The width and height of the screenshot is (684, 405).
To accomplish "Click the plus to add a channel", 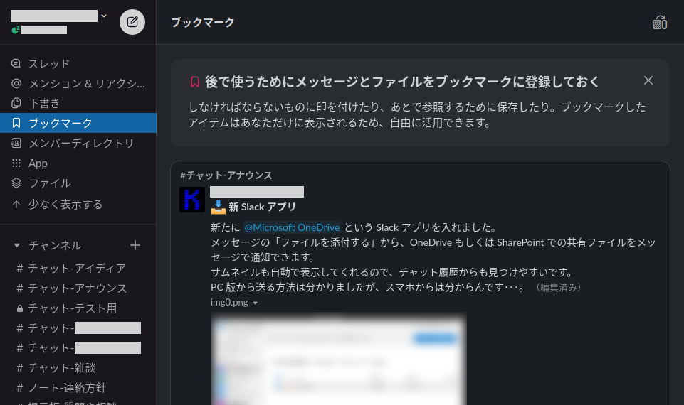I will pyautogui.click(x=135, y=245).
